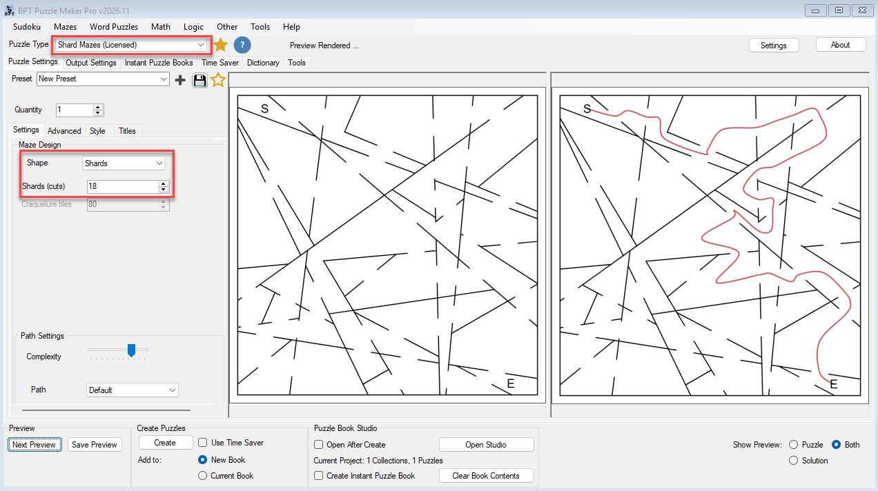Switch to the Dictionary tab
The width and height of the screenshot is (878, 491).
pos(263,63)
